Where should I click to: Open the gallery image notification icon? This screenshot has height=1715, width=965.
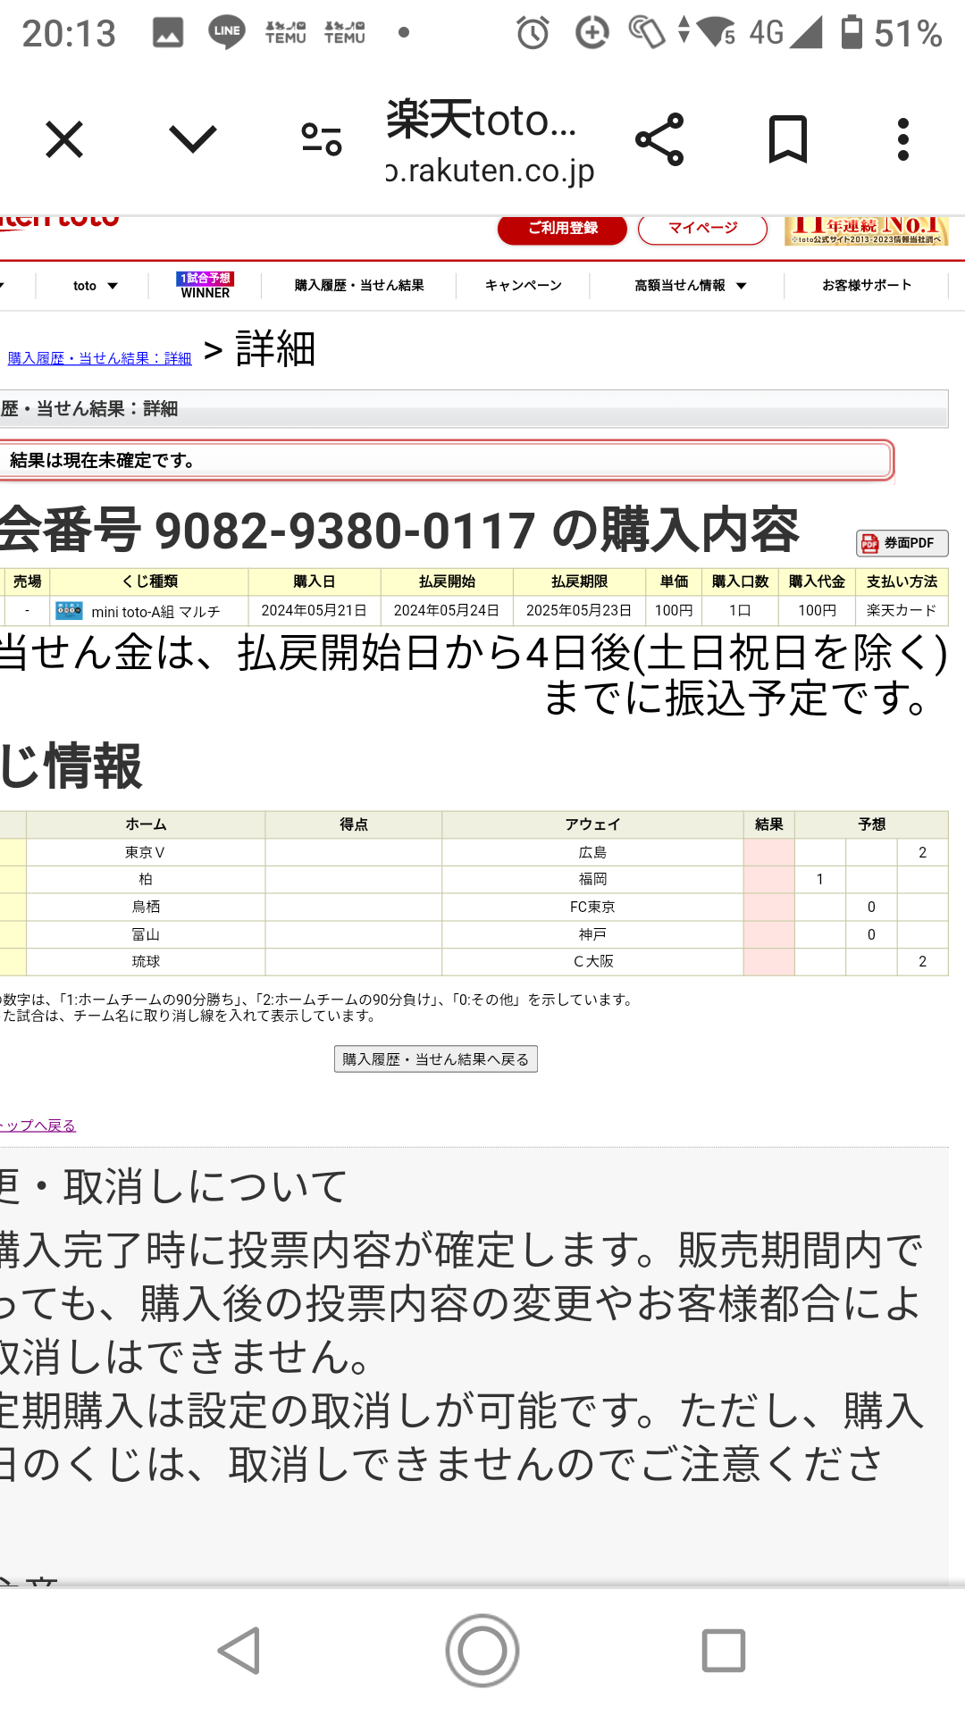168,33
